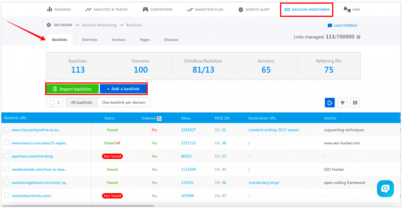Select the Backlinks tab
Screen dimensions: 402x208
[60, 40]
